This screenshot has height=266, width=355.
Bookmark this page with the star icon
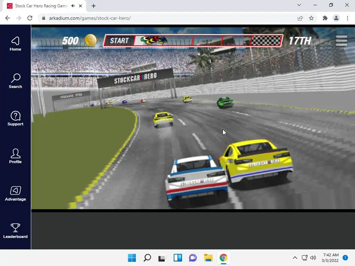[x=311, y=18]
